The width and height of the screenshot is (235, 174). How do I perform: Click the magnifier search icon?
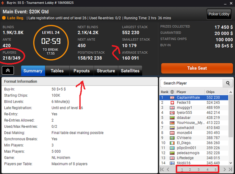(x=228, y=83)
